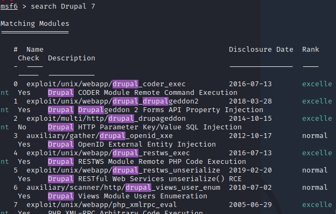Click the msf6 prompt text

tap(9, 6)
